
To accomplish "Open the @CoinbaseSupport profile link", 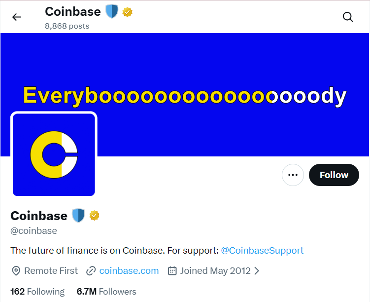I will tap(262, 250).
